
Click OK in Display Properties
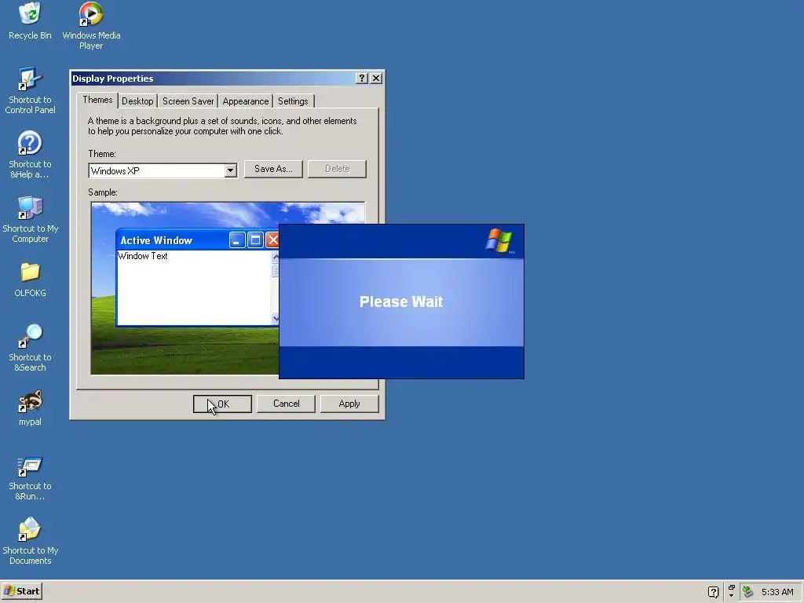click(222, 404)
